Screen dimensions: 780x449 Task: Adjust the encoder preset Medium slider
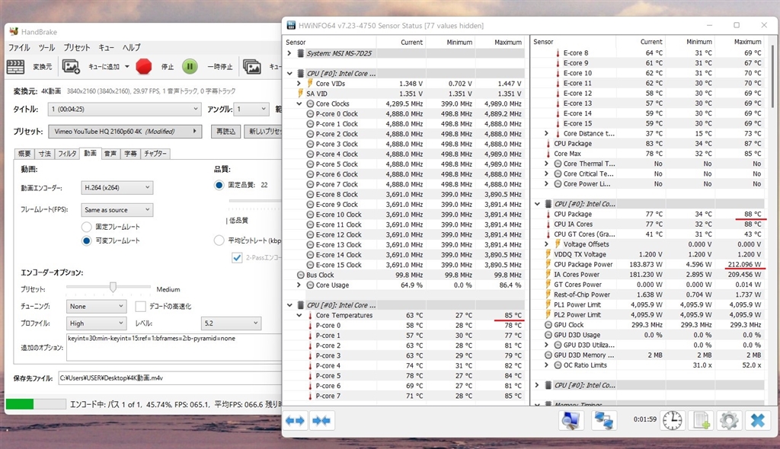coord(113,287)
